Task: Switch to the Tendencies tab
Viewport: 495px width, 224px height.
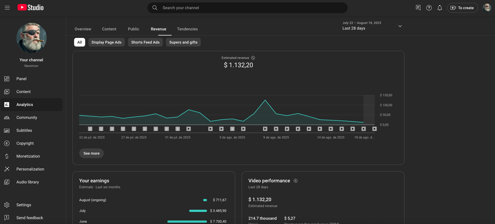Action: click(x=187, y=29)
